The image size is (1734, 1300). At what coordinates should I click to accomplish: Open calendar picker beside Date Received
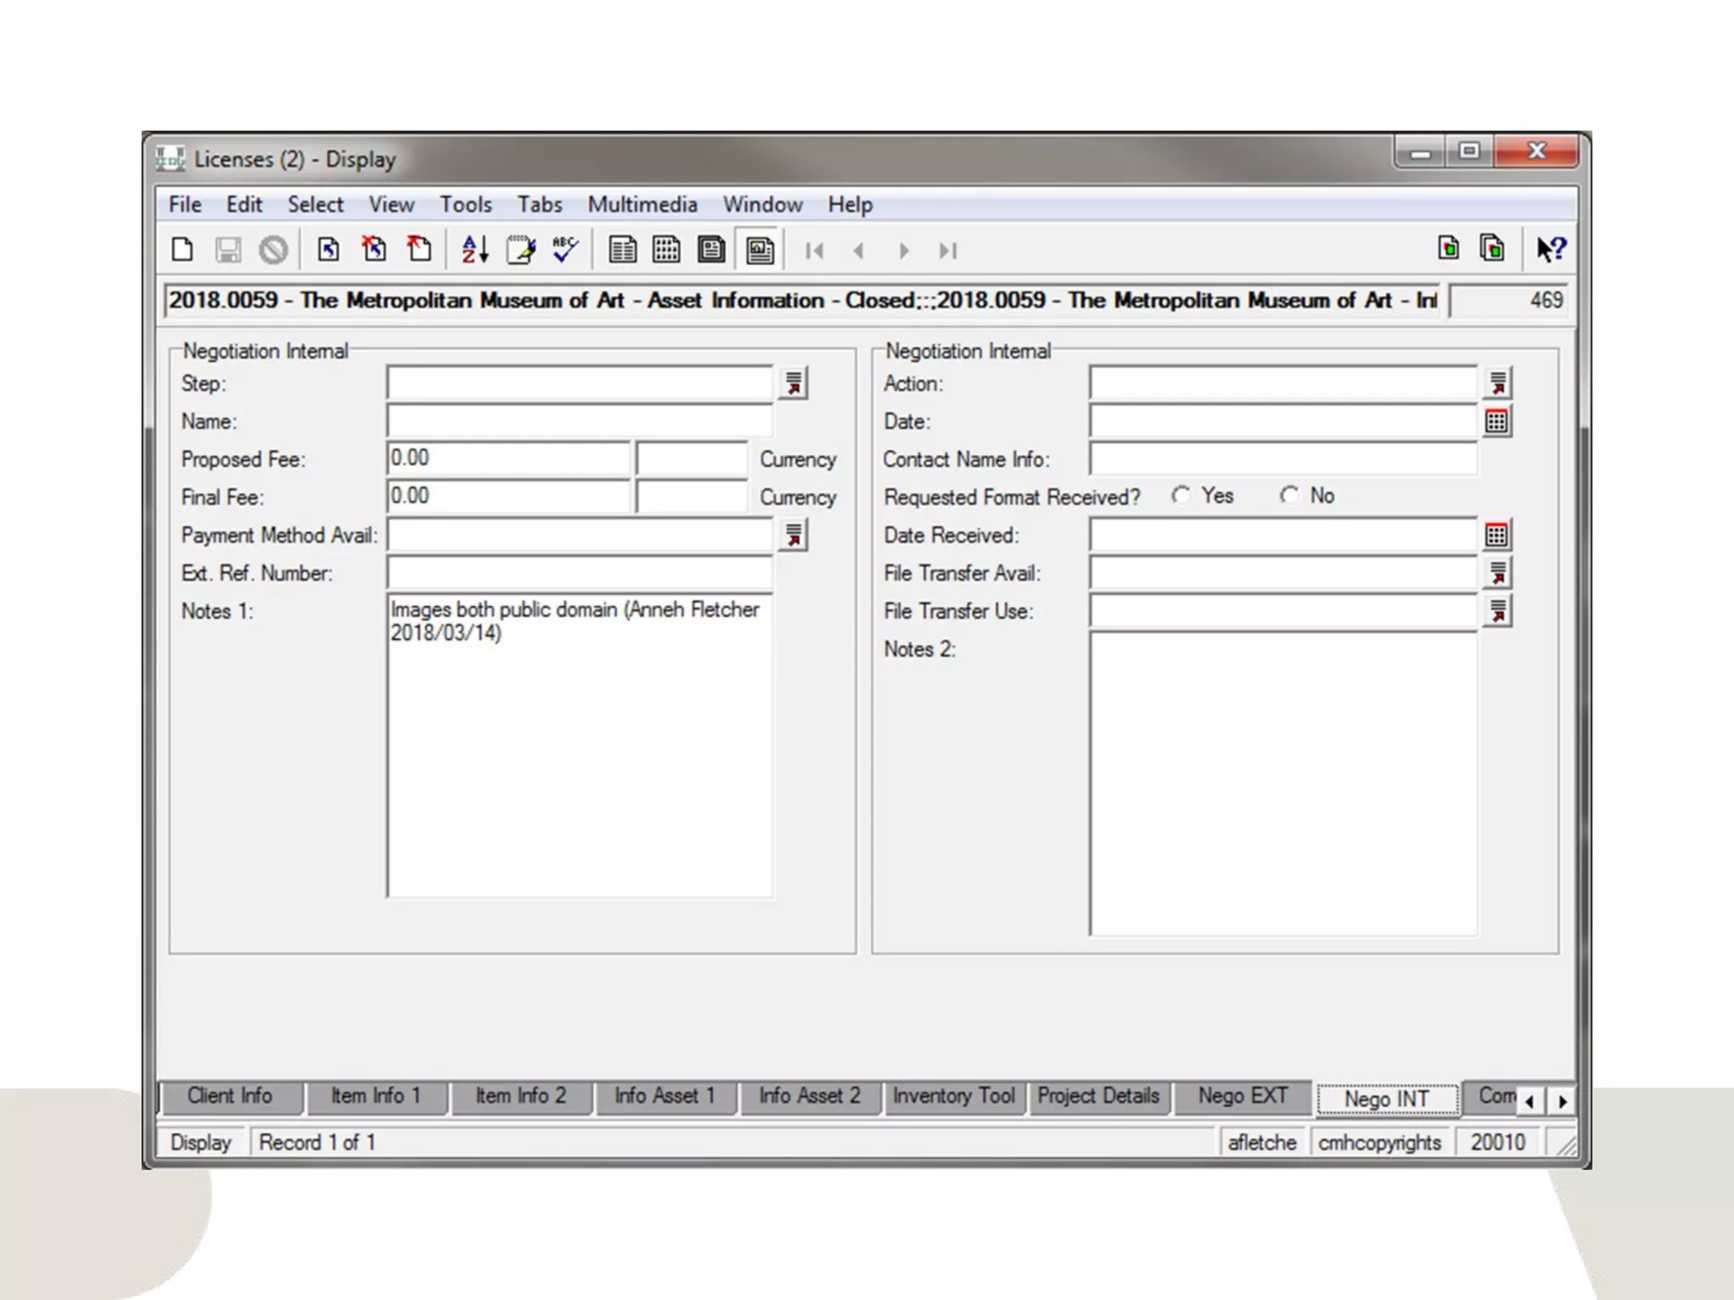(1496, 535)
